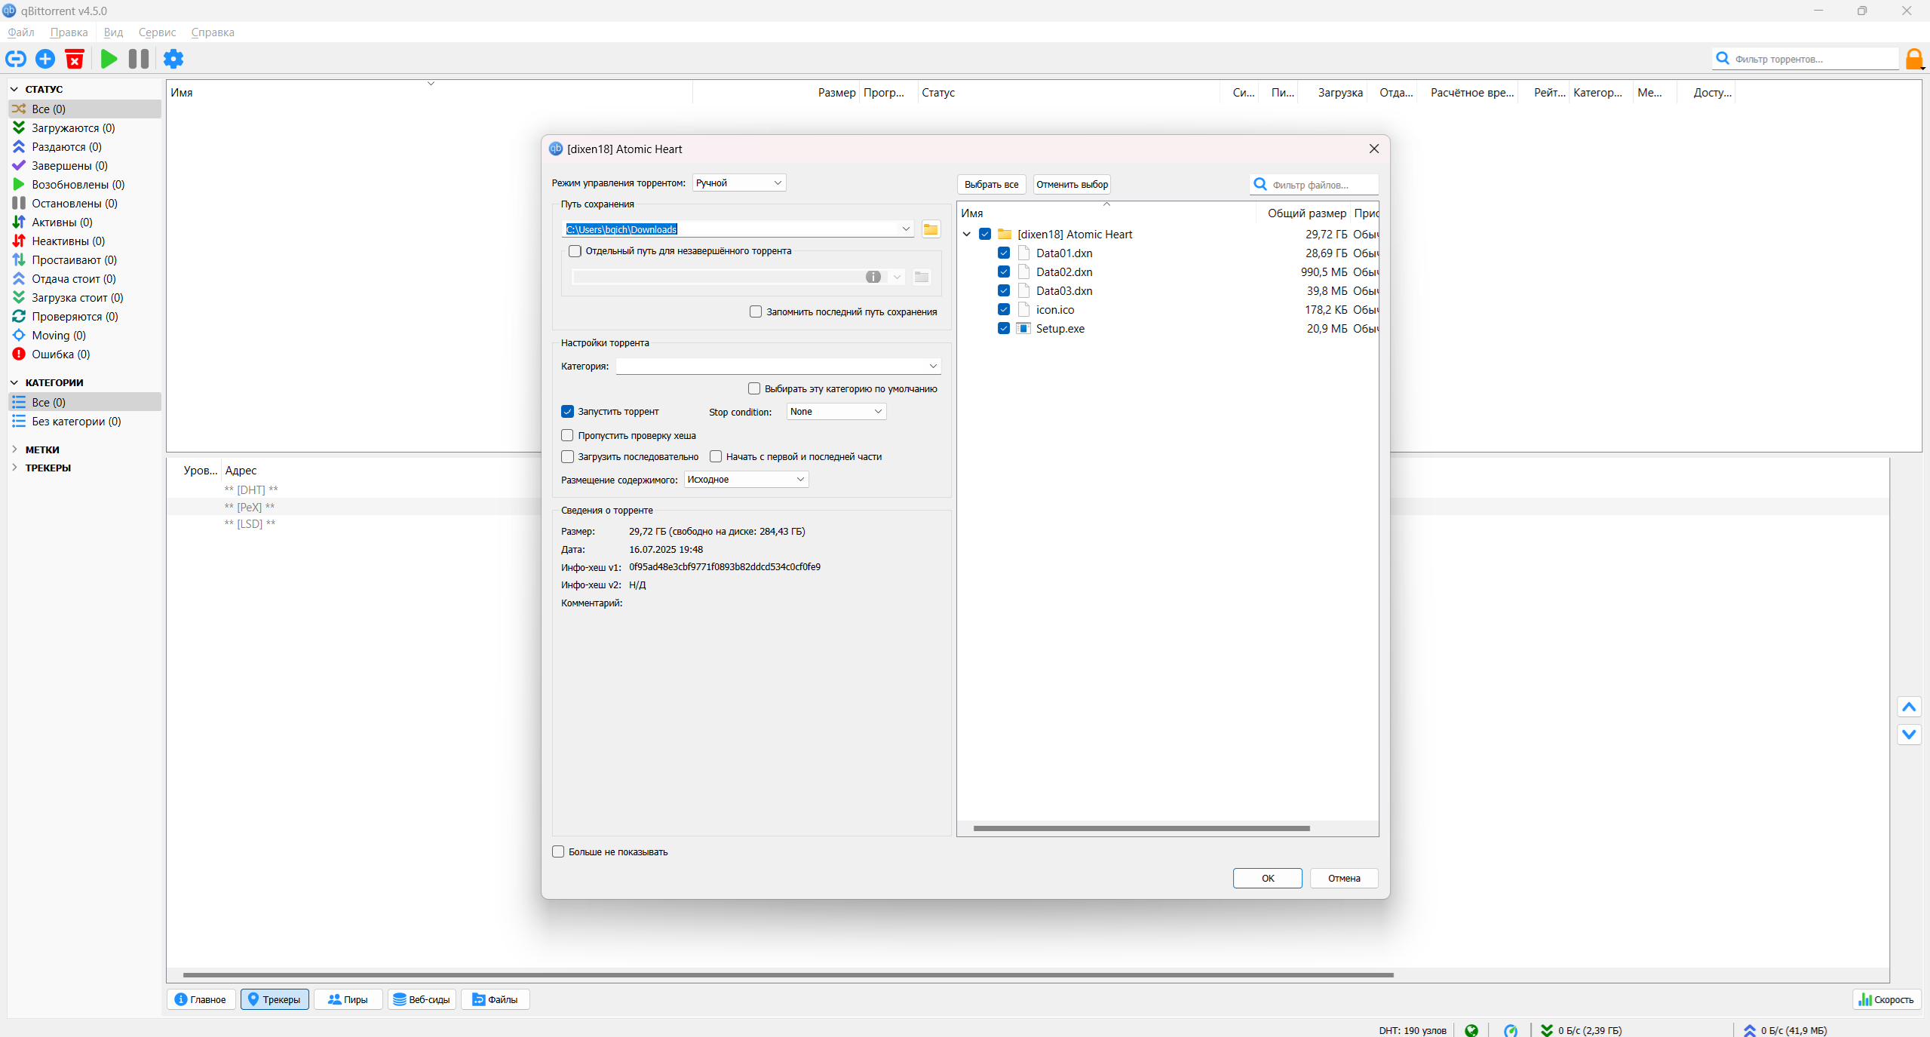Click the add torrent link toolbar icon
Viewport: 1930px width, 1037px height.
pyautogui.click(x=16, y=59)
